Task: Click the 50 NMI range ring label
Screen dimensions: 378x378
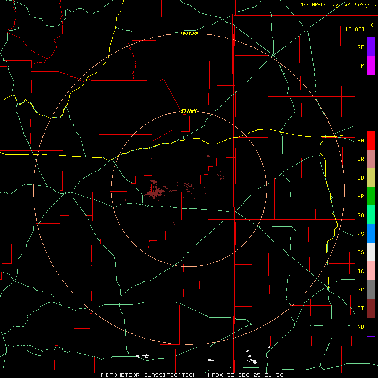Action: (189, 111)
